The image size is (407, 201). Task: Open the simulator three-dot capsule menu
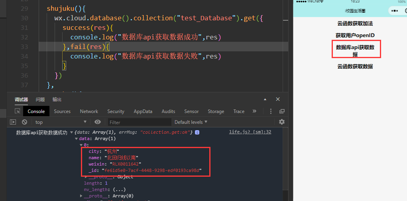pos(394,11)
